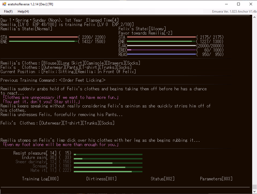Click the "(20000/20000)" value
Viewport: 257px width, 194px height.
pyautogui.click(x=210, y=46)
